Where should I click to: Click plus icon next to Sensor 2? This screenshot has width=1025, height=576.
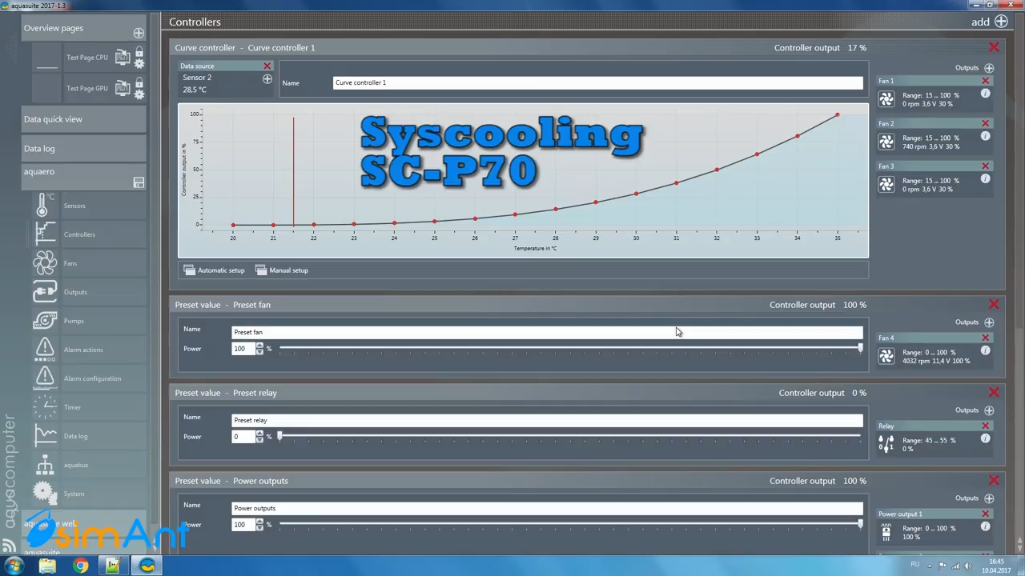(267, 79)
